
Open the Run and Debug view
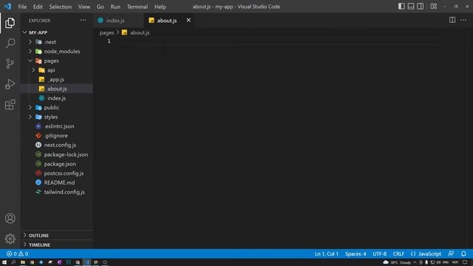tap(10, 84)
